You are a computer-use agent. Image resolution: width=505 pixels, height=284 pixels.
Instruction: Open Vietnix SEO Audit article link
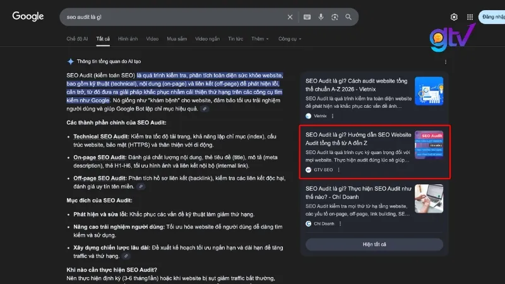coord(356,85)
